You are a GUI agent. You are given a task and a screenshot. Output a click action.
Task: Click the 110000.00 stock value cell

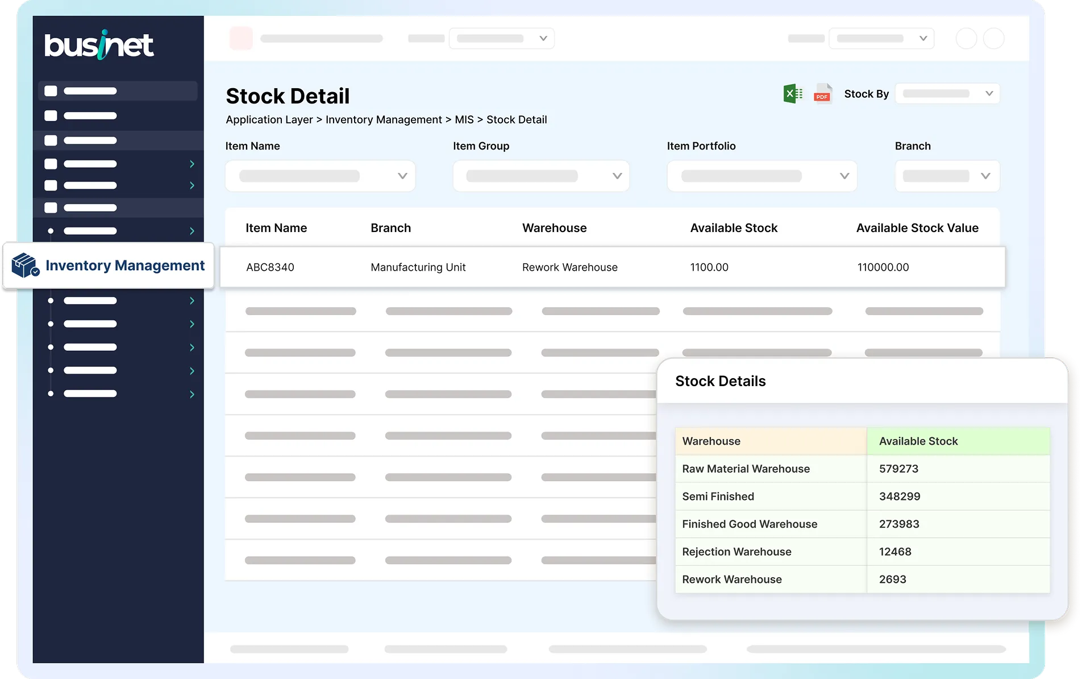(883, 267)
